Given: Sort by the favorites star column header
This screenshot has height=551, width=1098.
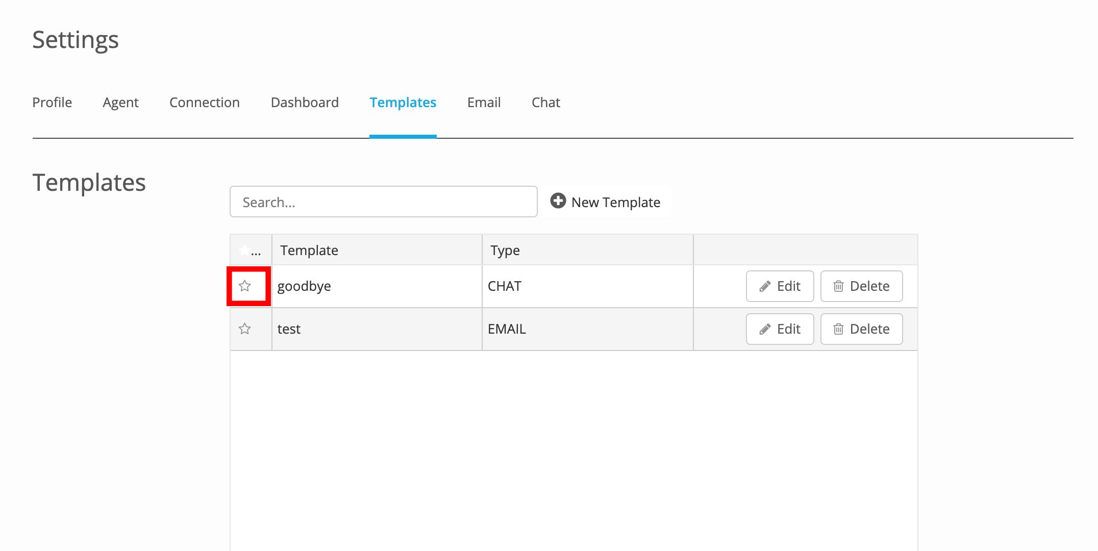Looking at the screenshot, I should coord(251,250).
